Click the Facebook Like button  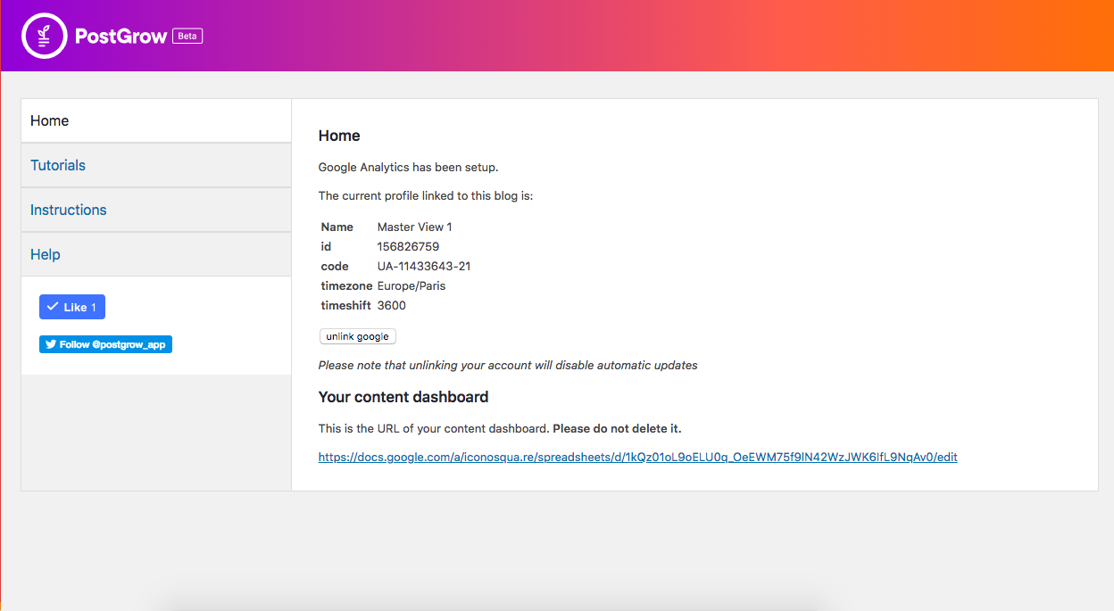click(x=72, y=307)
